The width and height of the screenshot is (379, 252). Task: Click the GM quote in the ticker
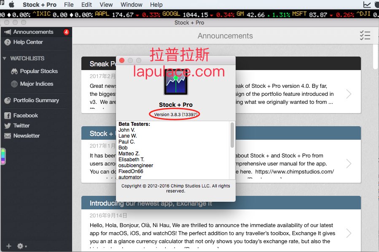click(263, 14)
